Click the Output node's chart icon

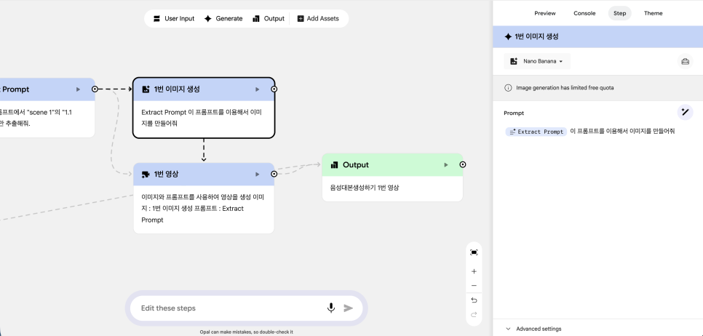point(334,165)
